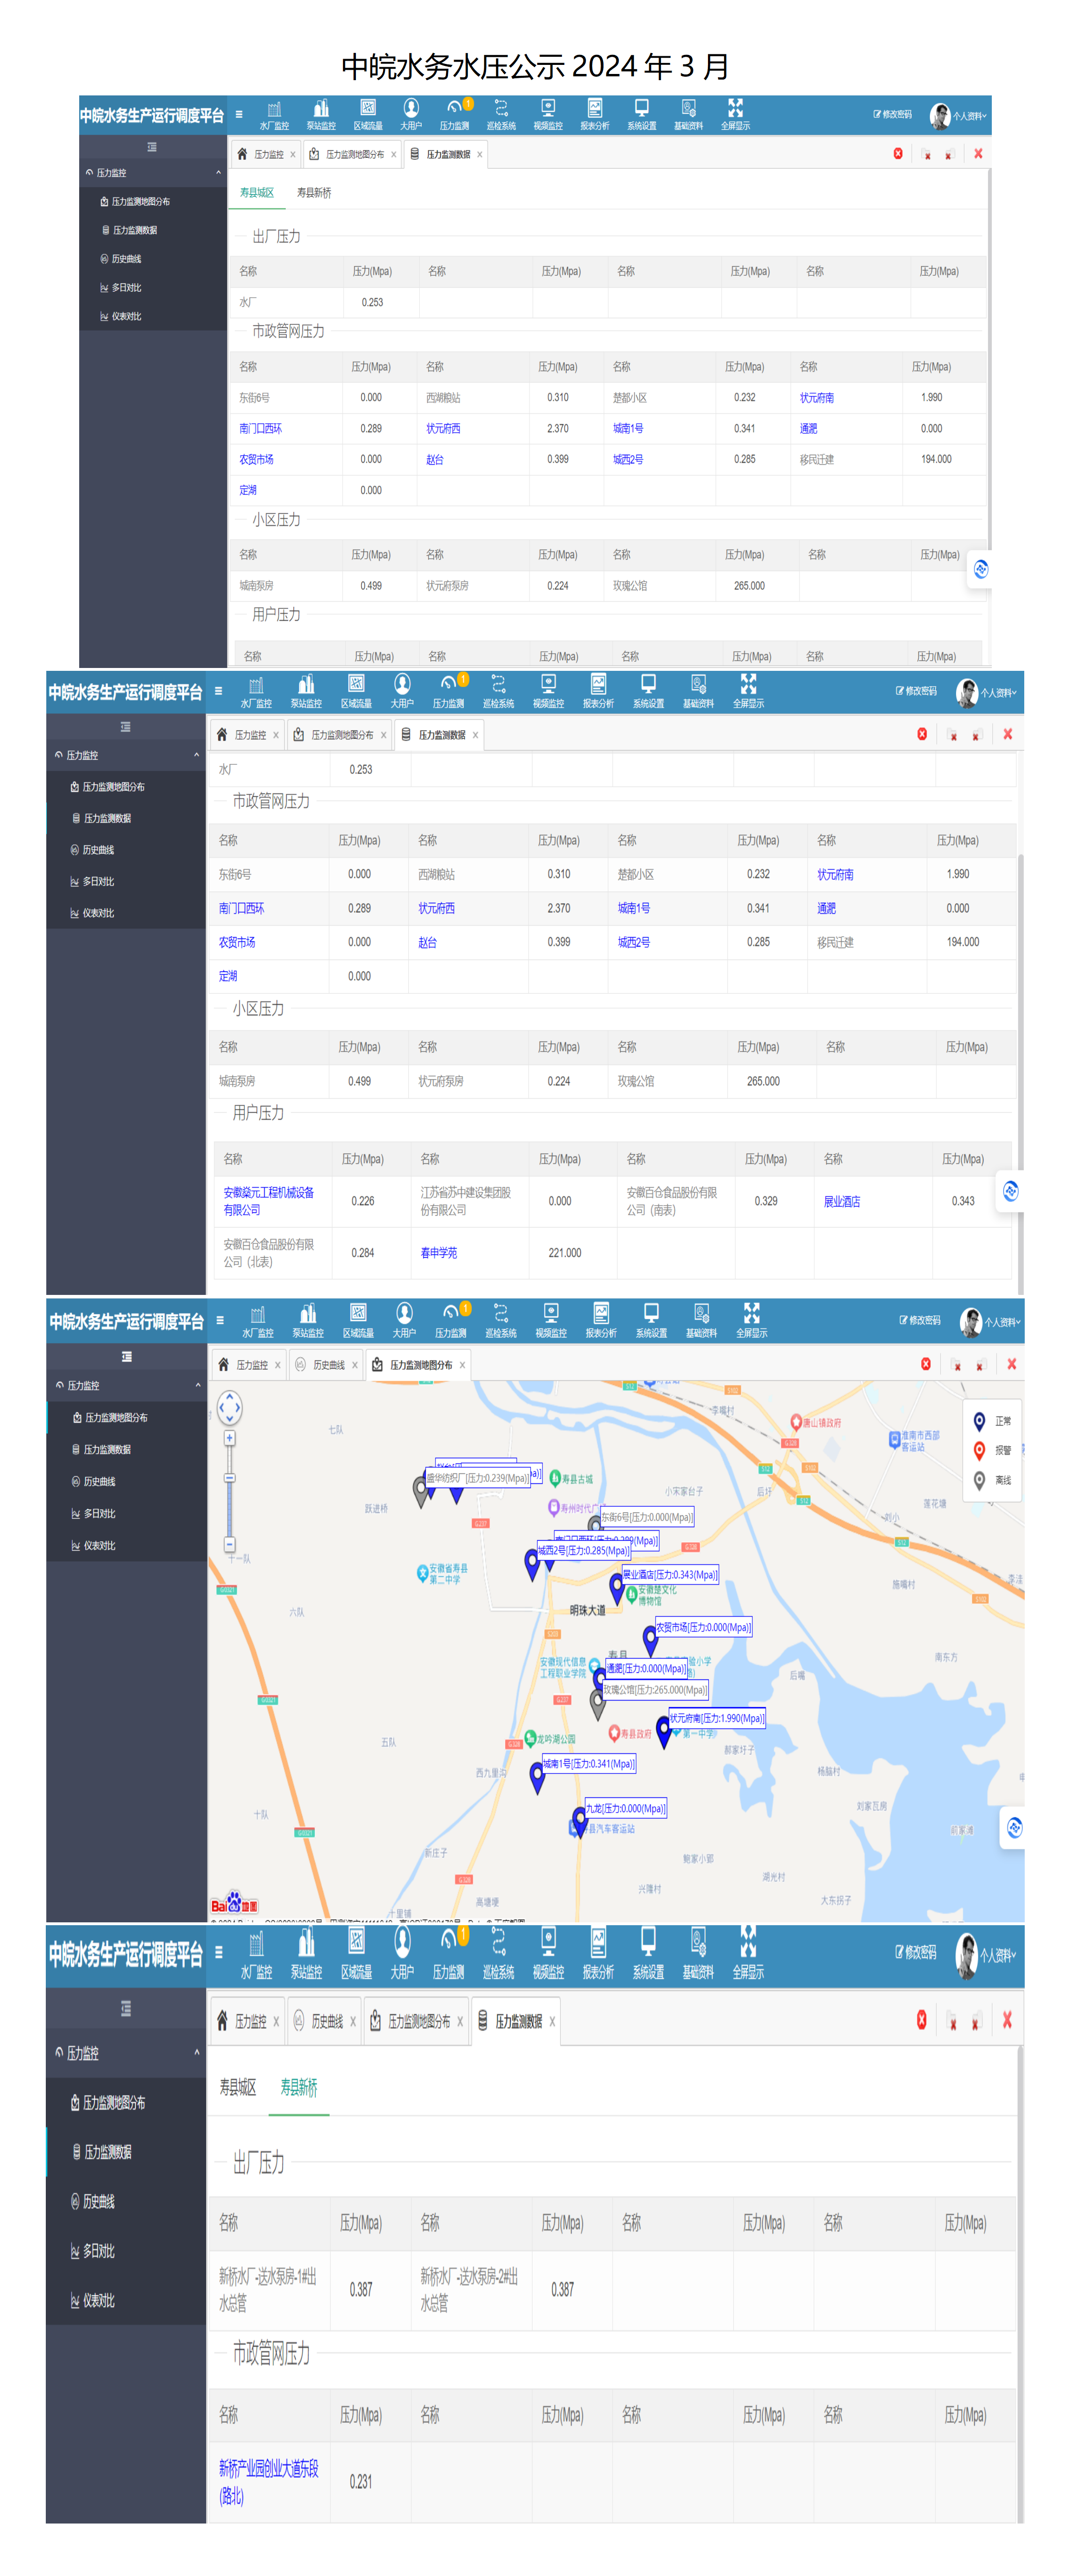Click the 农贸市场 map marker pin
Viewport: 1071px width, 2576px height.
[650, 1640]
